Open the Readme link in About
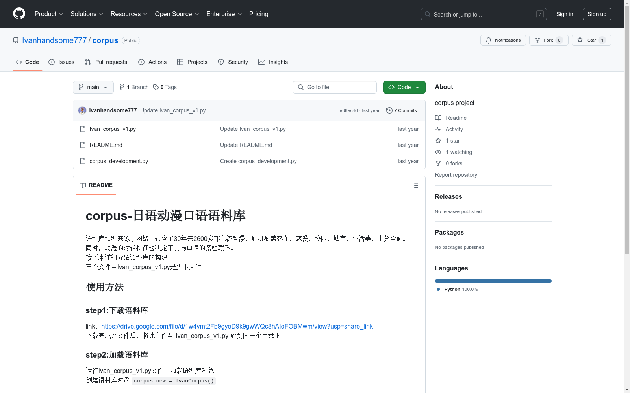The height and width of the screenshot is (393, 630). pyautogui.click(x=451, y=118)
